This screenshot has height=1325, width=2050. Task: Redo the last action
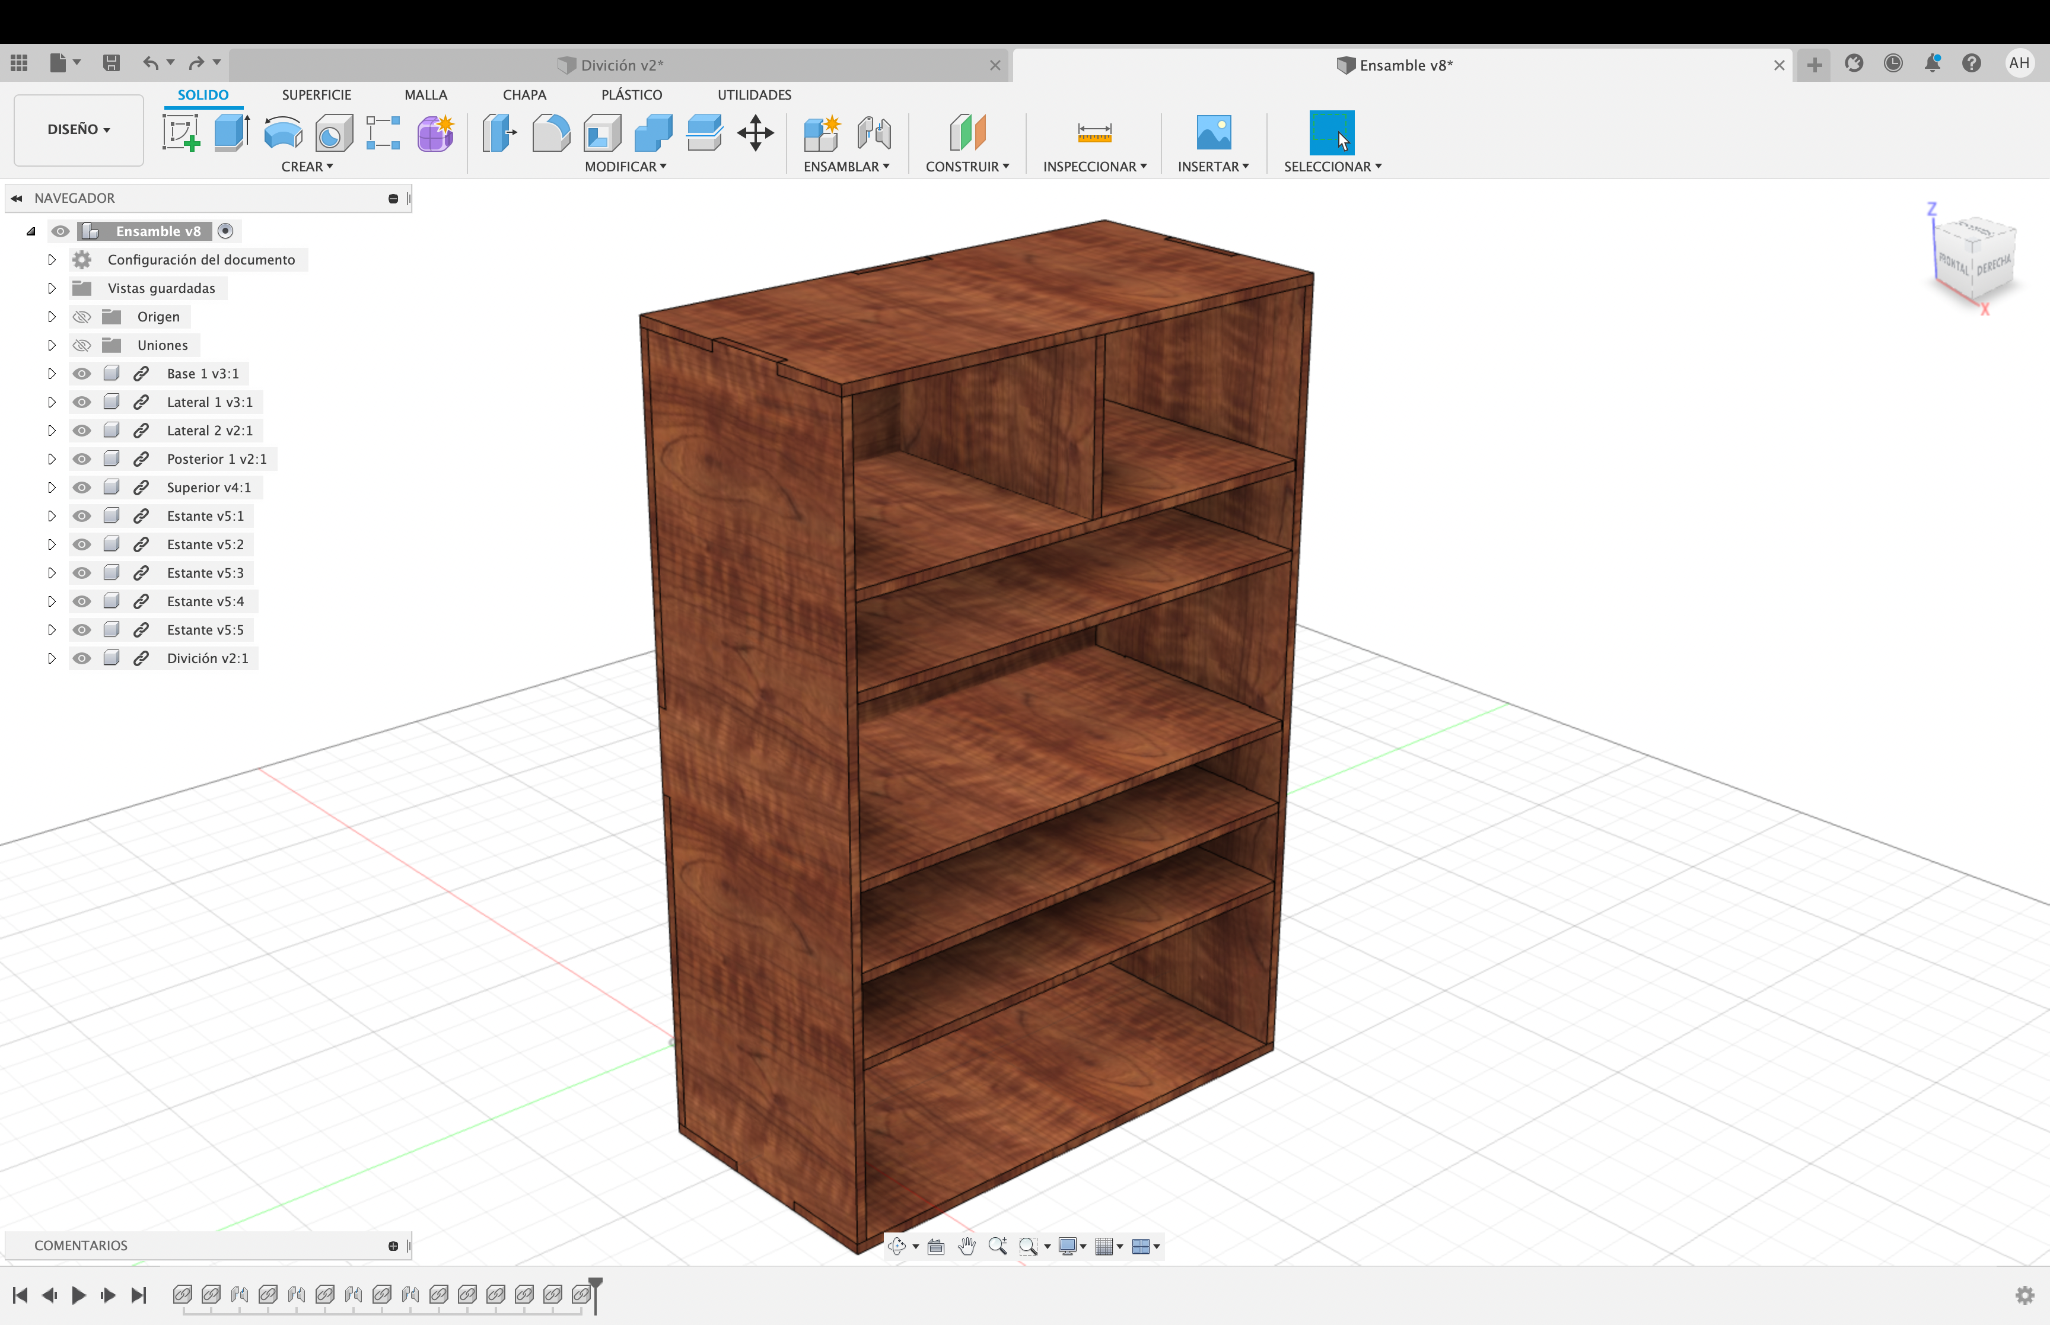[x=197, y=63]
